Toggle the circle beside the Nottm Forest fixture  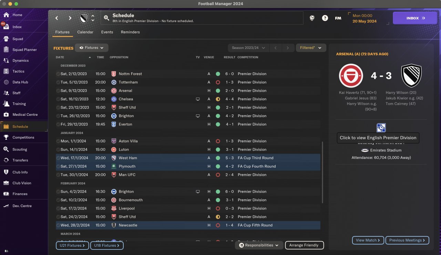pos(58,74)
